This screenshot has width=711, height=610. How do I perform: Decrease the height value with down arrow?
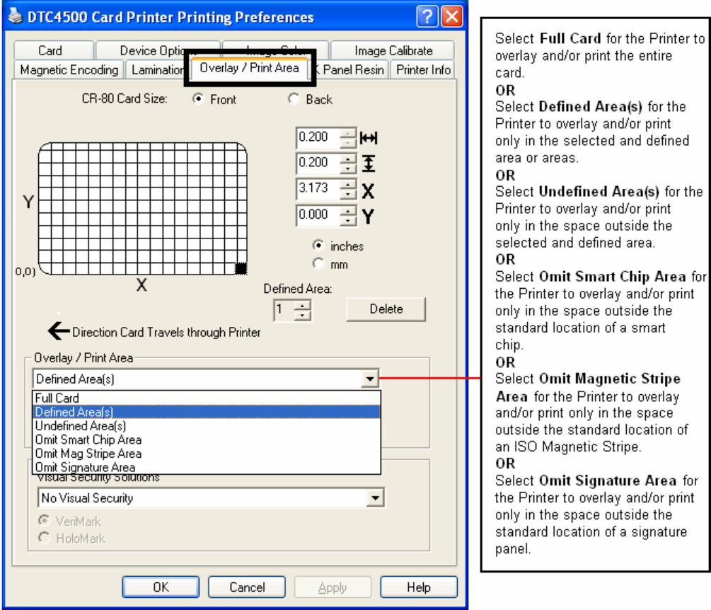tap(348, 168)
